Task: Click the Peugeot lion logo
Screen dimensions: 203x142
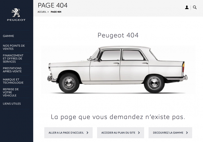Action: click(16, 15)
